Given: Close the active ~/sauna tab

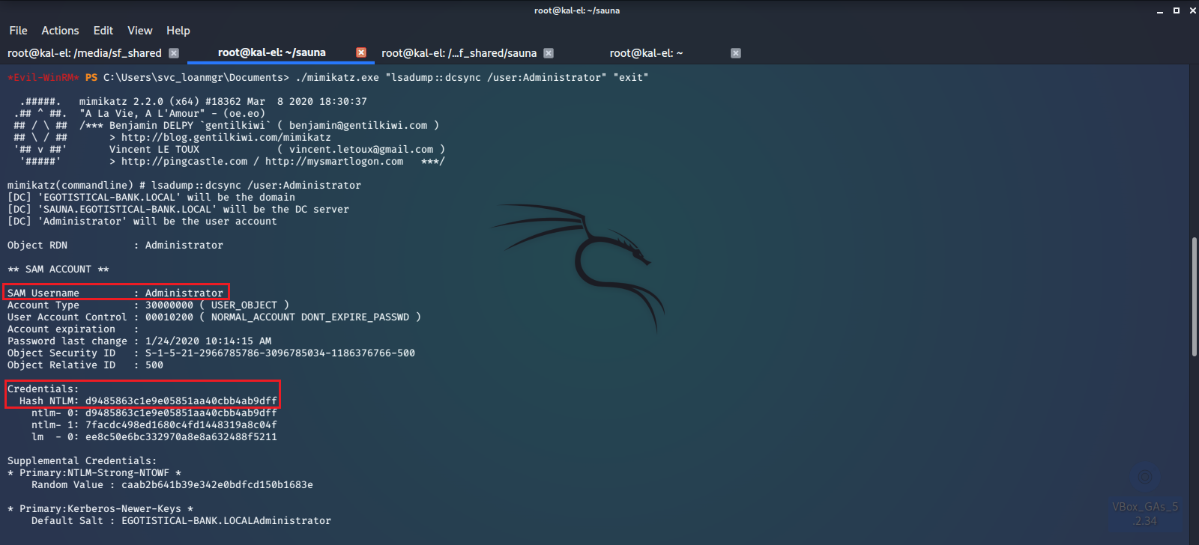Looking at the screenshot, I should pyautogui.click(x=361, y=52).
